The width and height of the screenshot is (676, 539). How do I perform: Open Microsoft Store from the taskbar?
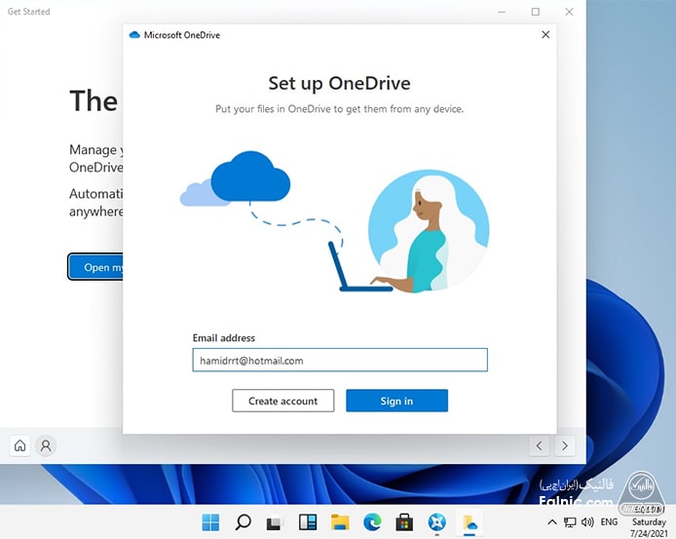coord(403,522)
